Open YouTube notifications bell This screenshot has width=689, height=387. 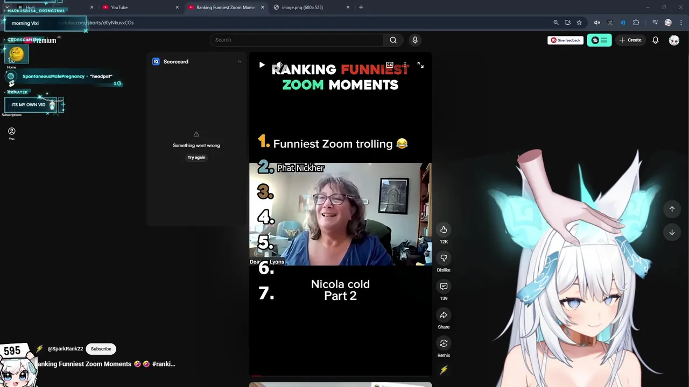(656, 40)
